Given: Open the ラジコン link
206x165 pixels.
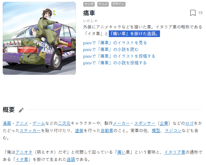Looking at the screenshot, I should (173, 131).
